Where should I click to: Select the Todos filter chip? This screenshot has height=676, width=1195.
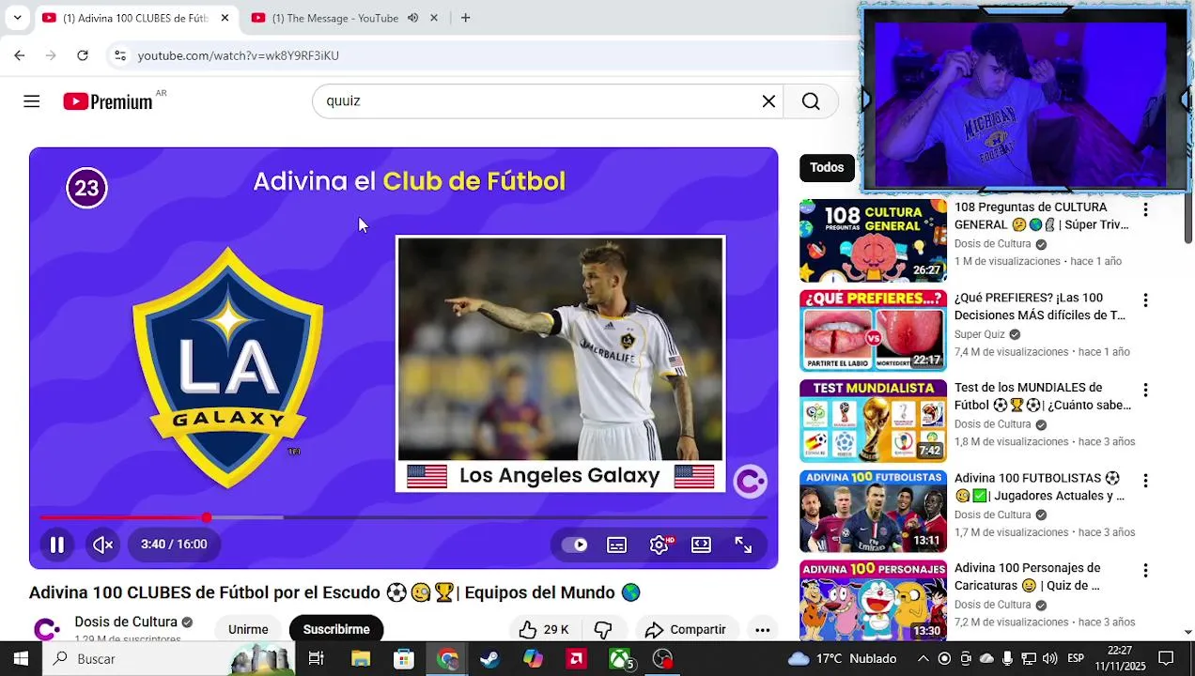(827, 168)
